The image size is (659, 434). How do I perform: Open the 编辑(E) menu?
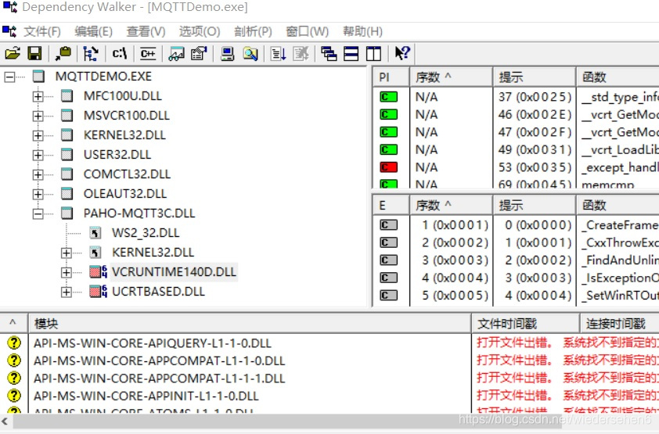[x=93, y=31]
